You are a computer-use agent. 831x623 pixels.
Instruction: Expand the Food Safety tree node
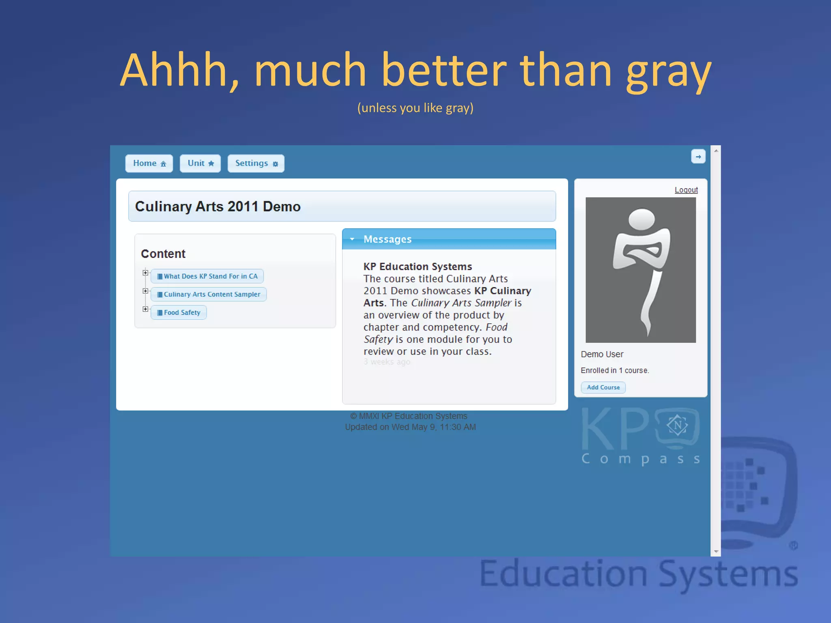point(145,309)
